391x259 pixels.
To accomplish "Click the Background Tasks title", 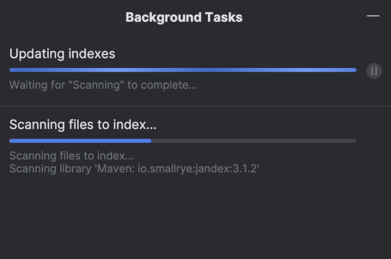I will tap(184, 18).
